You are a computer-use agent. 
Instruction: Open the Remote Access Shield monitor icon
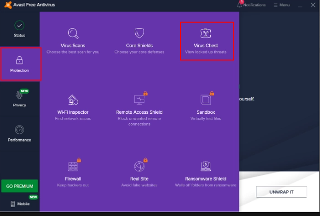[x=139, y=100]
